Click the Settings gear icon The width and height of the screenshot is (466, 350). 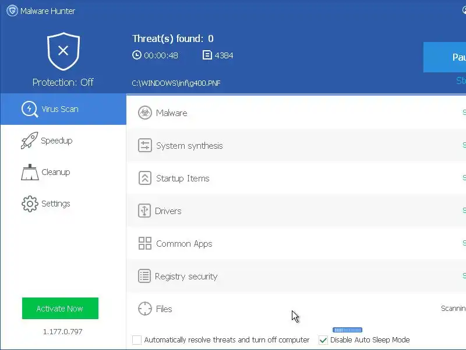click(30, 204)
